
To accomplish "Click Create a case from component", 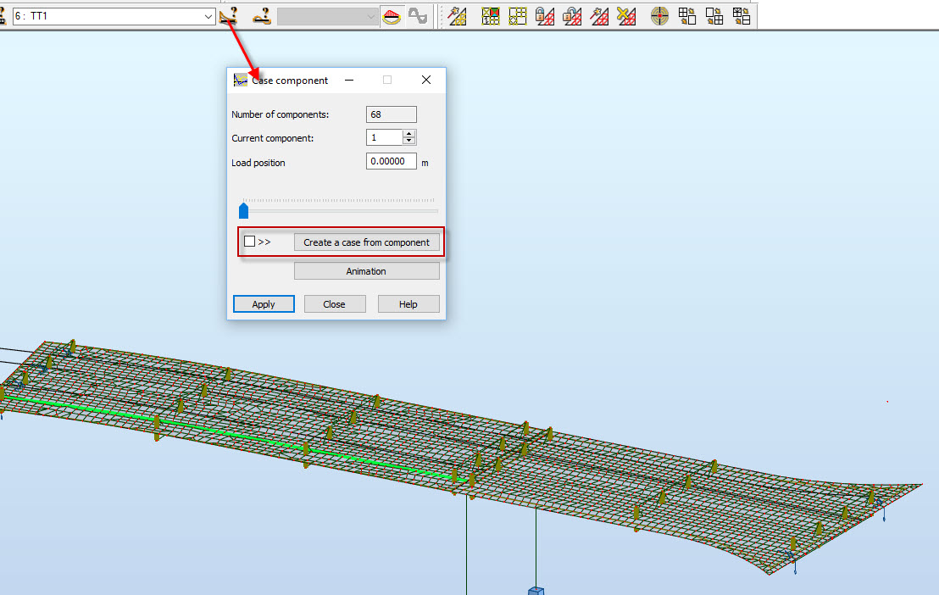I will [366, 242].
